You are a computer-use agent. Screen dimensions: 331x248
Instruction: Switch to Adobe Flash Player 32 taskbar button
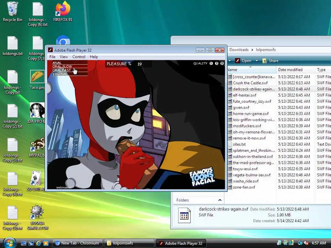point(181,243)
